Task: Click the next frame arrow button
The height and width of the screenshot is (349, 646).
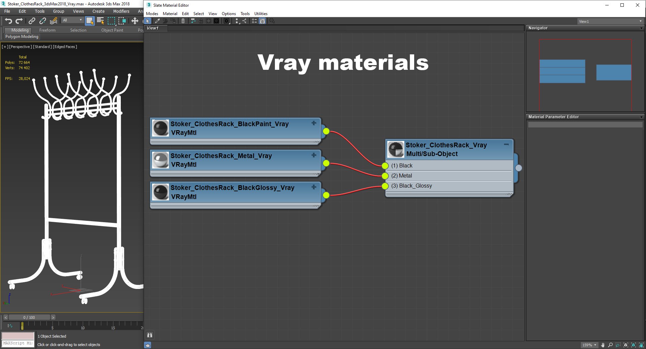Action: 53,317
